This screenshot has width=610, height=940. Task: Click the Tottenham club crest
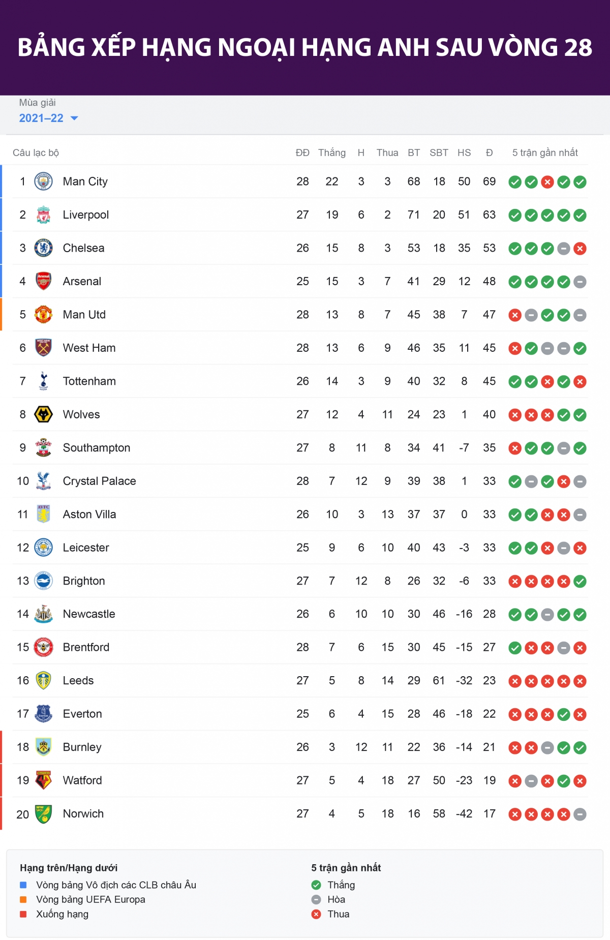(43, 381)
